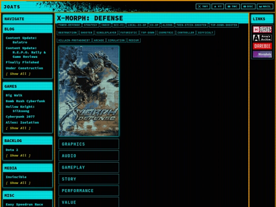Click the ISOMETRIC tag
The image size is (276, 207).
[x=166, y=33]
